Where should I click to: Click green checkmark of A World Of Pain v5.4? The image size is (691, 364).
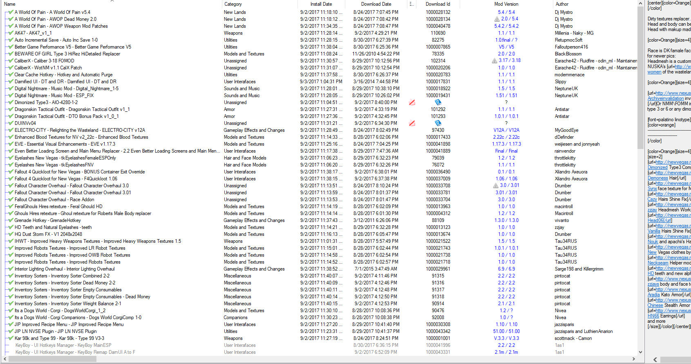coord(11,12)
